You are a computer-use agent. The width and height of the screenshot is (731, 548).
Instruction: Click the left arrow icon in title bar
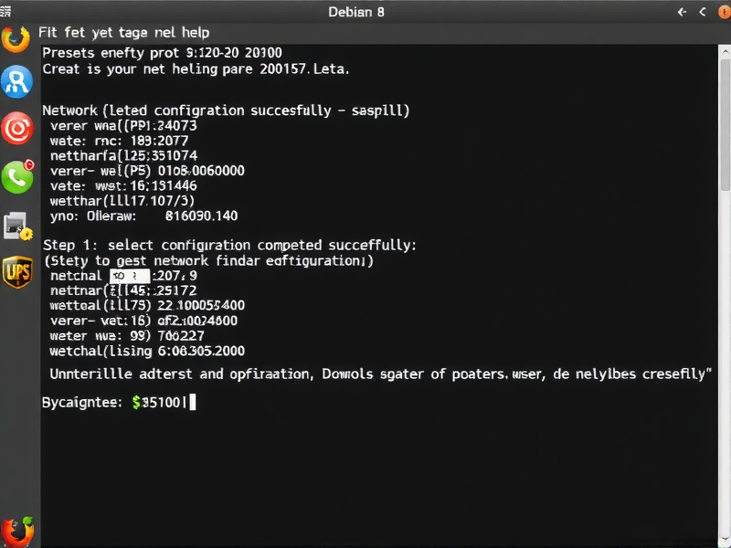coord(681,12)
